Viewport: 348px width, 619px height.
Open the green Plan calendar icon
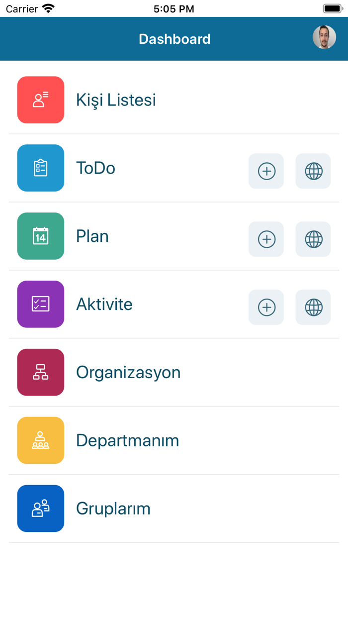click(x=40, y=236)
